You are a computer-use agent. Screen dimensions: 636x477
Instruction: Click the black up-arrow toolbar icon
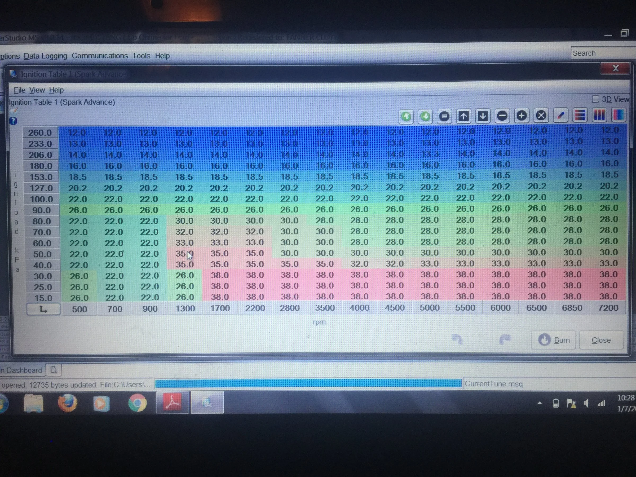tap(463, 116)
